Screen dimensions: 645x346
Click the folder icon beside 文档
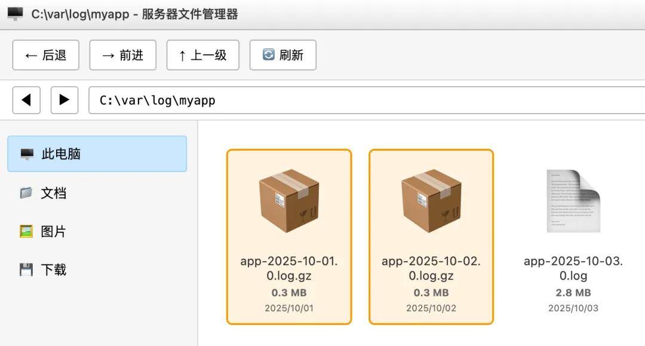pyautogui.click(x=26, y=193)
